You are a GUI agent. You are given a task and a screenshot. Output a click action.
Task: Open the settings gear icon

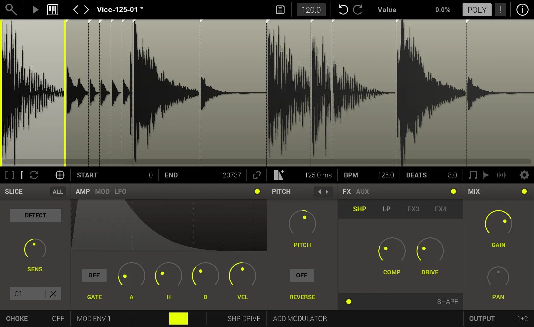tap(524, 175)
